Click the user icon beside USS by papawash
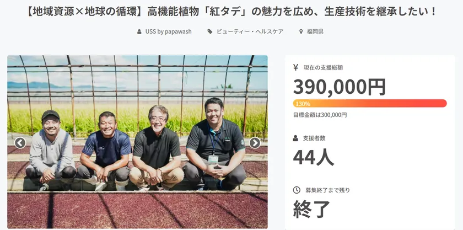Image resolution: width=463 pixels, height=230 pixels. (x=139, y=31)
